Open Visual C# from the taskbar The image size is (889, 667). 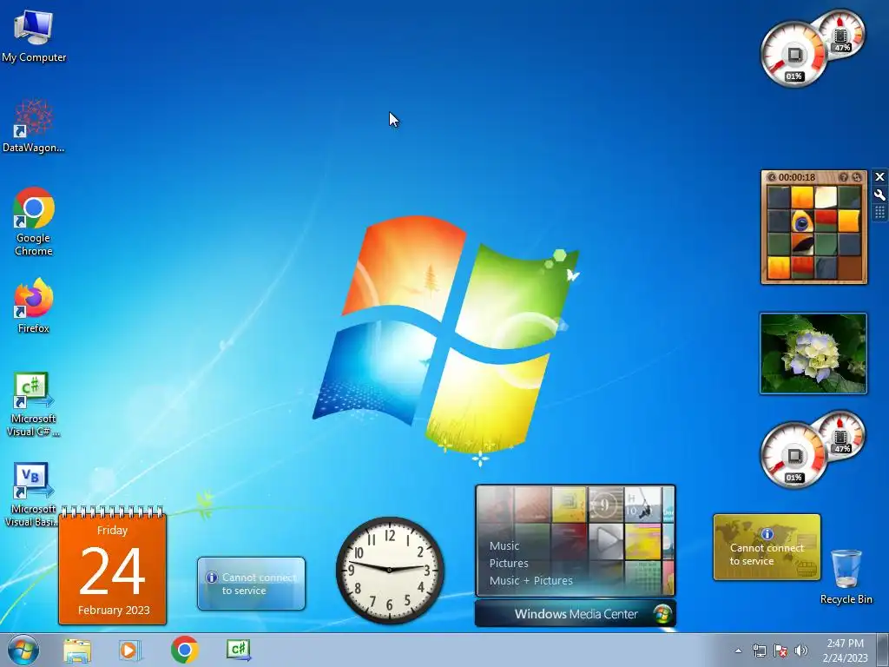[x=238, y=650]
